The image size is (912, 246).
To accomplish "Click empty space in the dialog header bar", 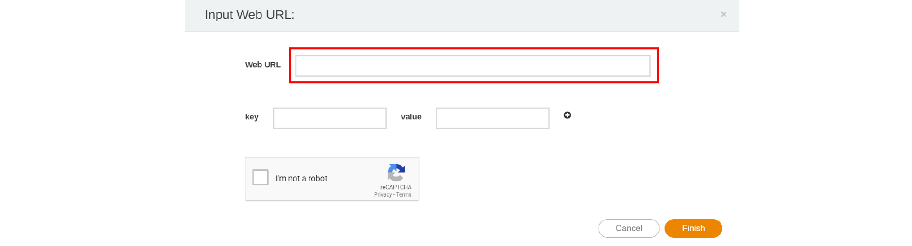I will [x=490, y=15].
